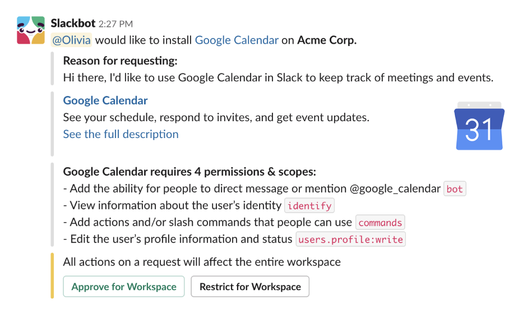Click the identify scope tag
518x312 pixels.
(310, 206)
